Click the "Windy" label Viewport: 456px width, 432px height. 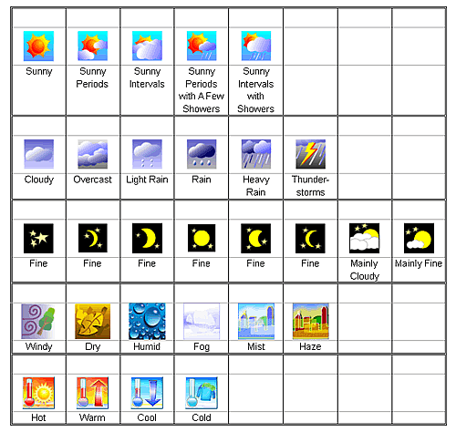tap(38, 346)
